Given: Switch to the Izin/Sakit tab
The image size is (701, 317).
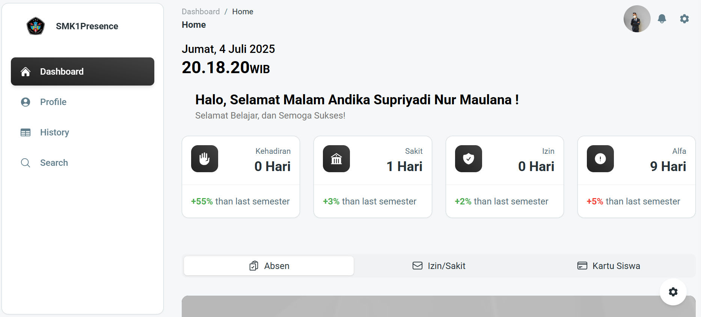Looking at the screenshot, I should (439, 266).
